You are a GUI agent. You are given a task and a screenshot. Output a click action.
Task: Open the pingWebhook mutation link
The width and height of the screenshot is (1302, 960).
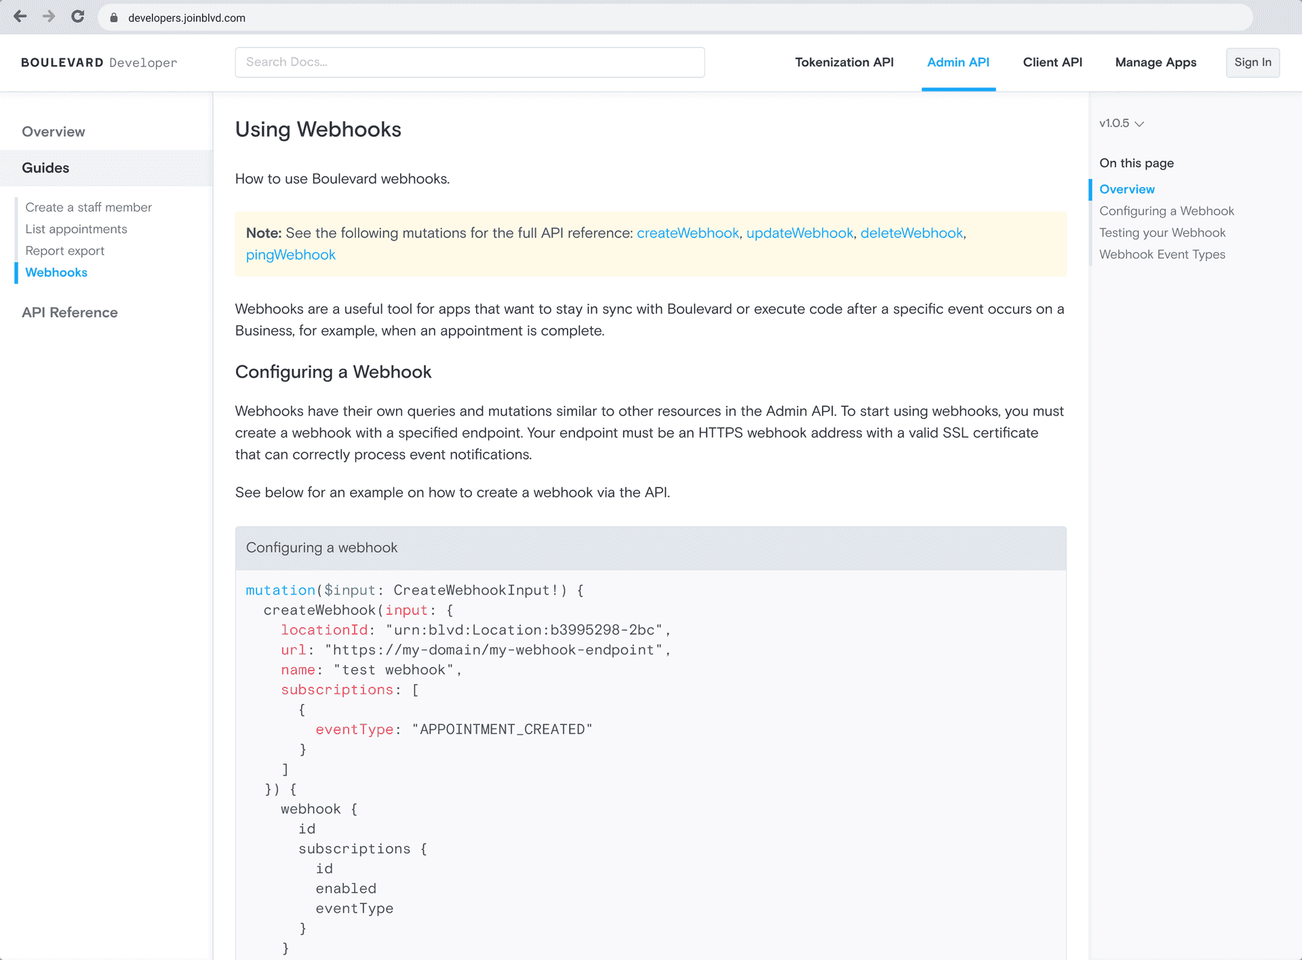[290, 255]
